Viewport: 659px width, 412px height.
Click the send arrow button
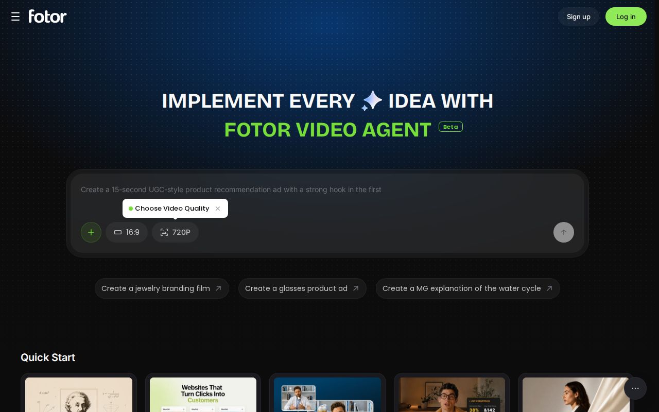click(x=564, y=232)
